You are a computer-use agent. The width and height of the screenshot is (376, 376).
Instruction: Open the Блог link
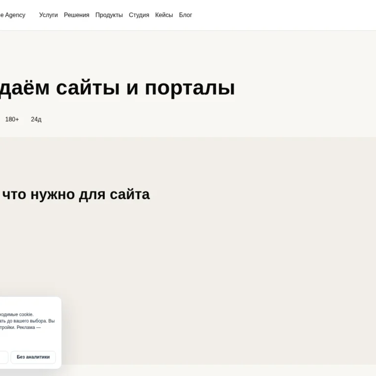[x=186, y=15]
